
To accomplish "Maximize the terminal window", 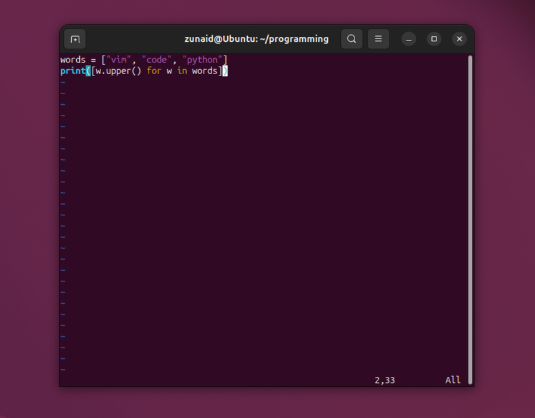I will pyautogui.click(x=434, y=39).
